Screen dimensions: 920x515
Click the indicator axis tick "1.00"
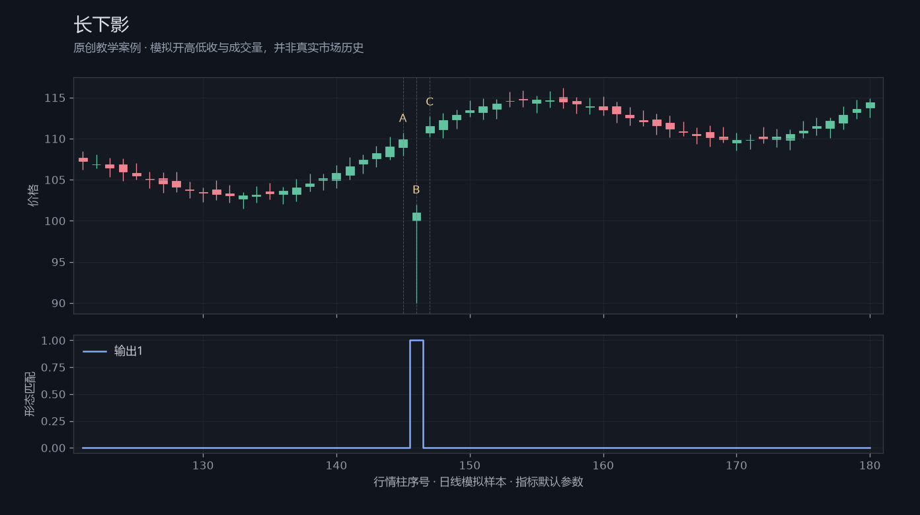pos(53,341)
